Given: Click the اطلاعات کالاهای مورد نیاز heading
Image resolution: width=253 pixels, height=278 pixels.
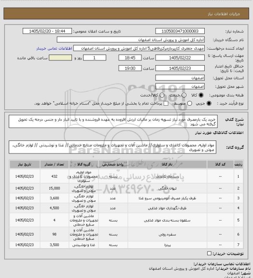Looking at the screenshot, I should pyautogui.click(x=219, y=133).
